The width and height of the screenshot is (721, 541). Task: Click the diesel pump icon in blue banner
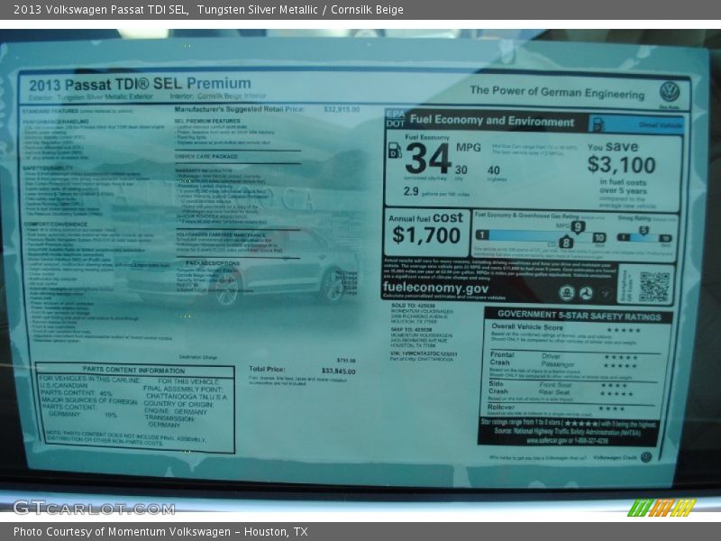tap(596, 124)
